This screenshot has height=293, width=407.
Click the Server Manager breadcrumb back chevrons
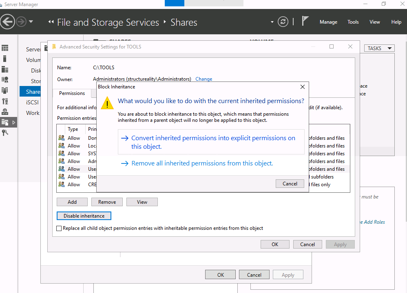click(51, 22)
